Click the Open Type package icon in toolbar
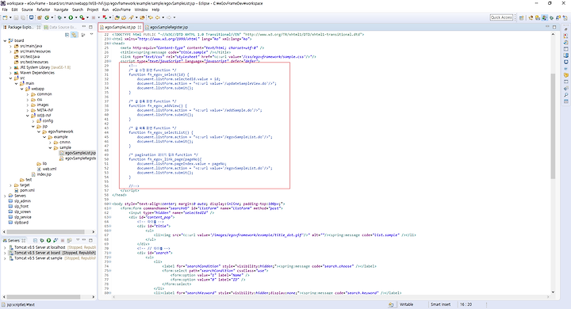571x309 pixels. [x=117, y=17]
